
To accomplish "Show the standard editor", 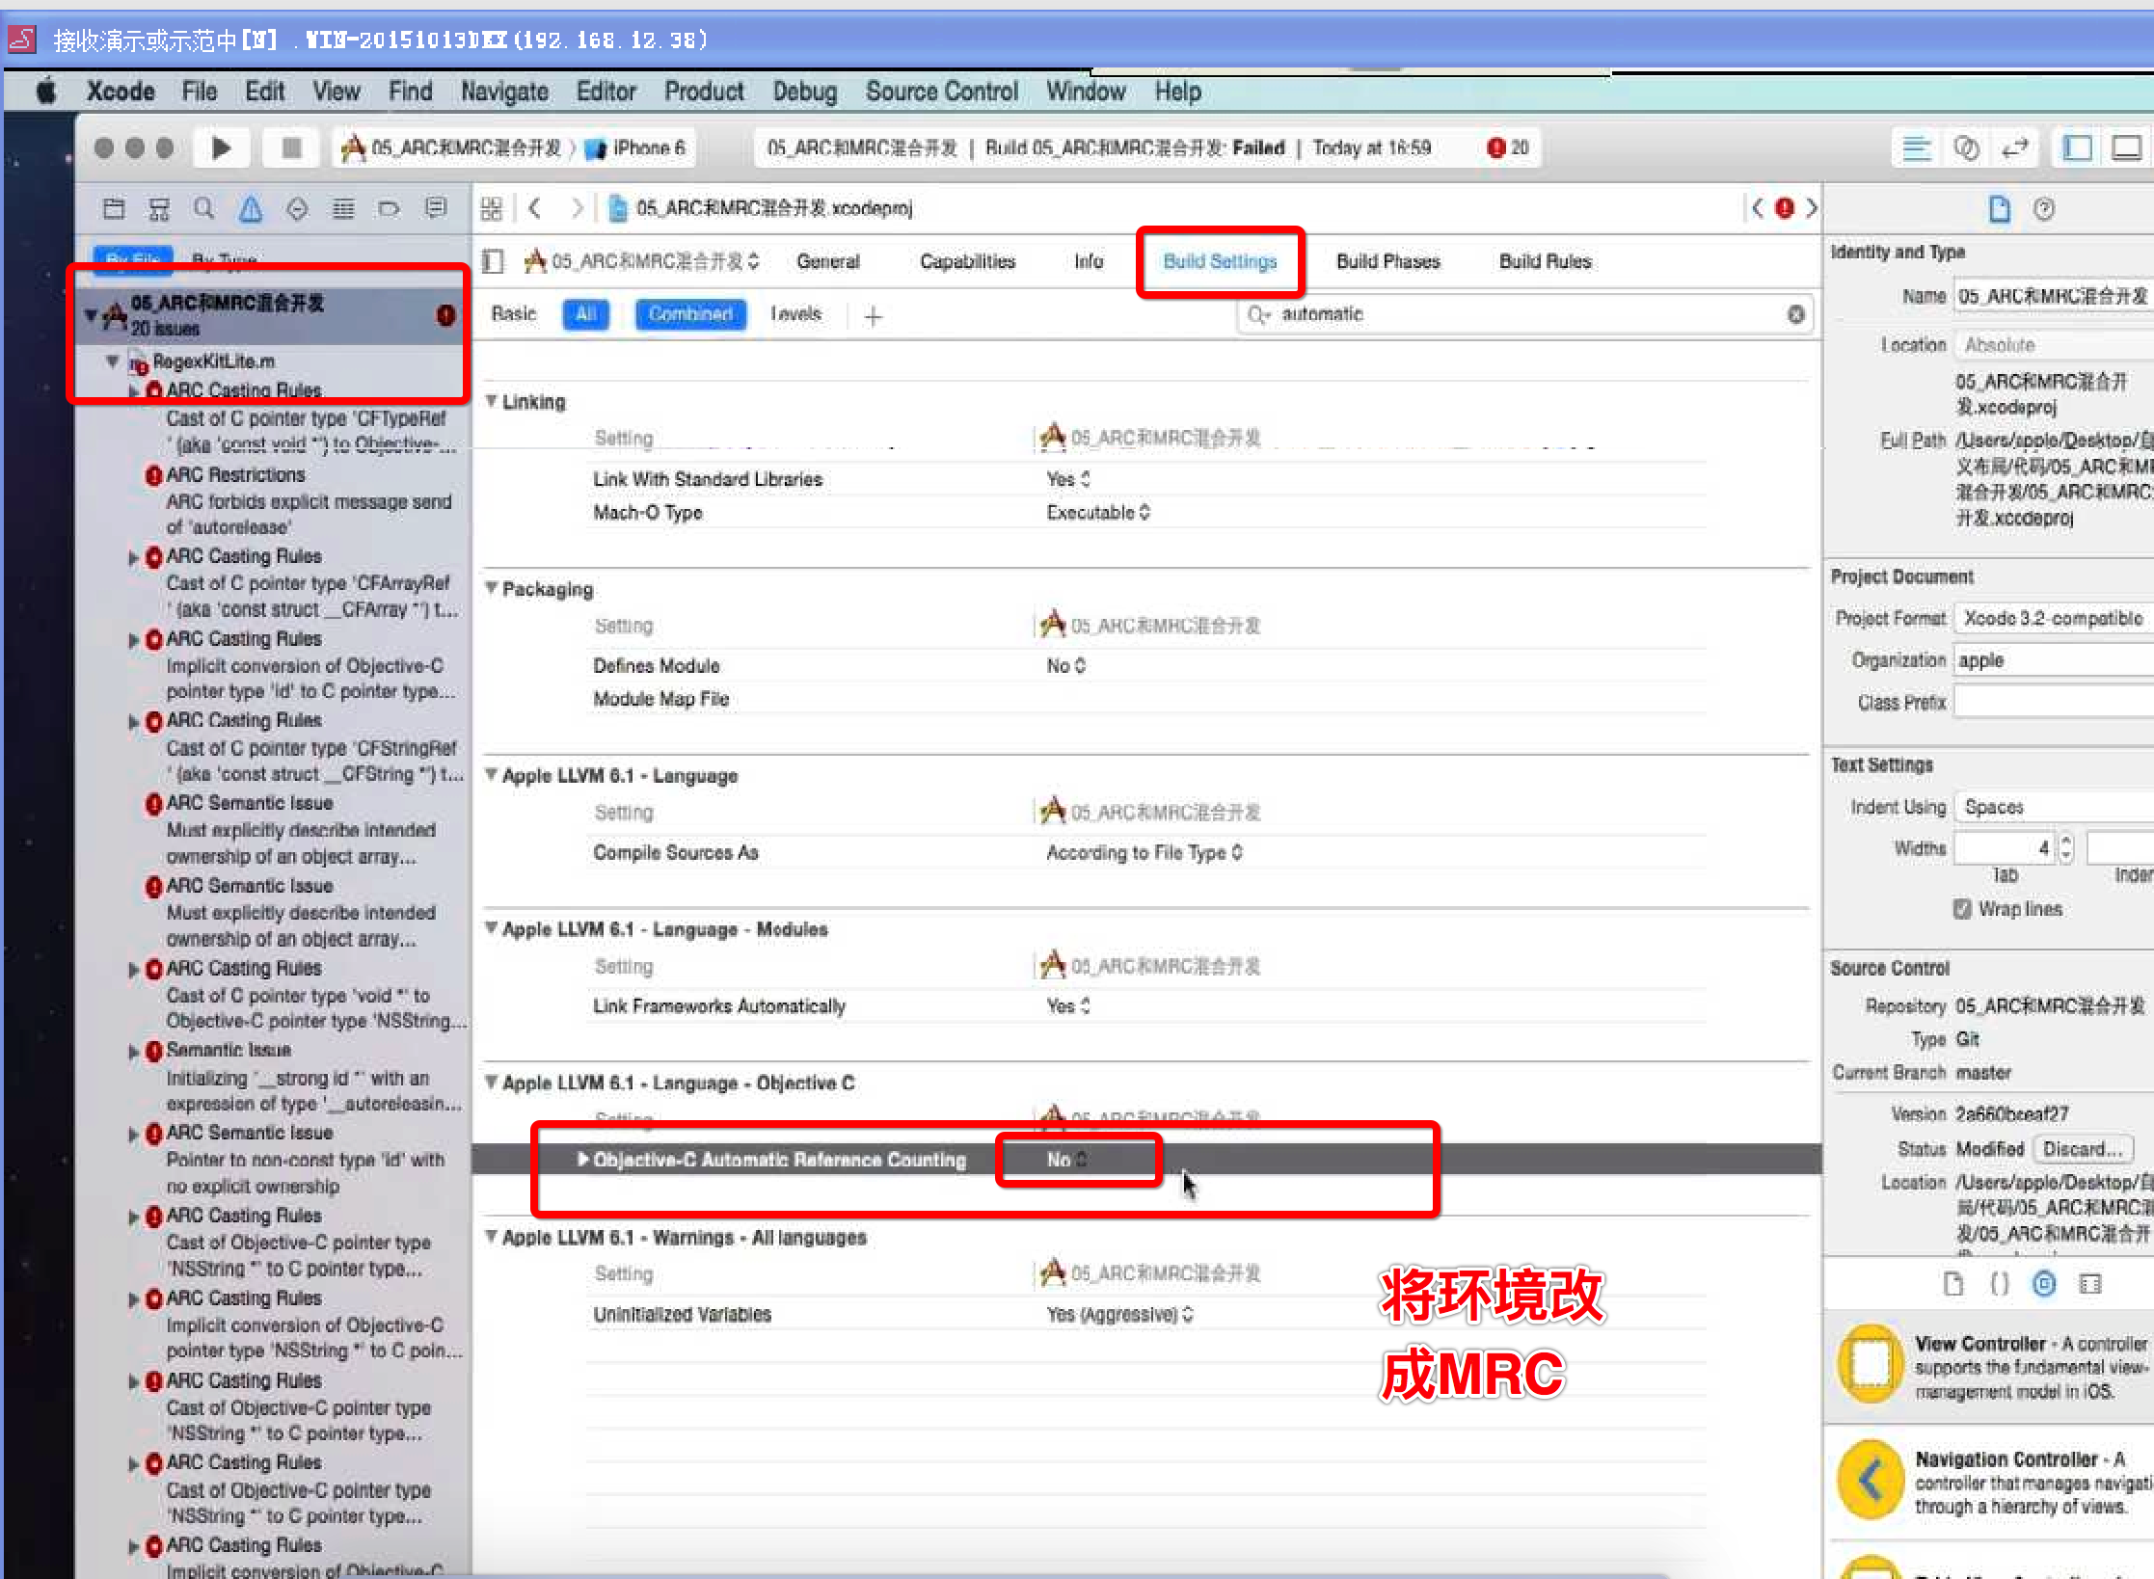I will coord(1916,148).
